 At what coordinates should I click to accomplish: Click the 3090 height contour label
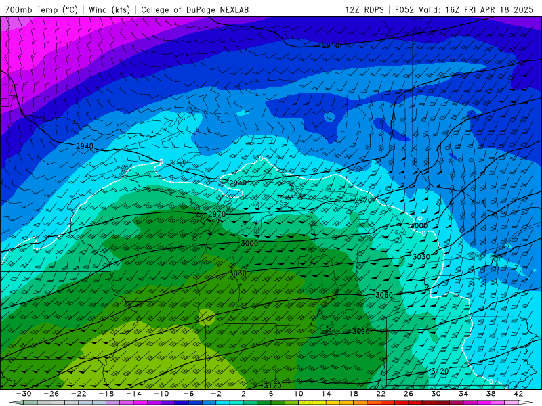pyautogui.click(x=361, y=331)
